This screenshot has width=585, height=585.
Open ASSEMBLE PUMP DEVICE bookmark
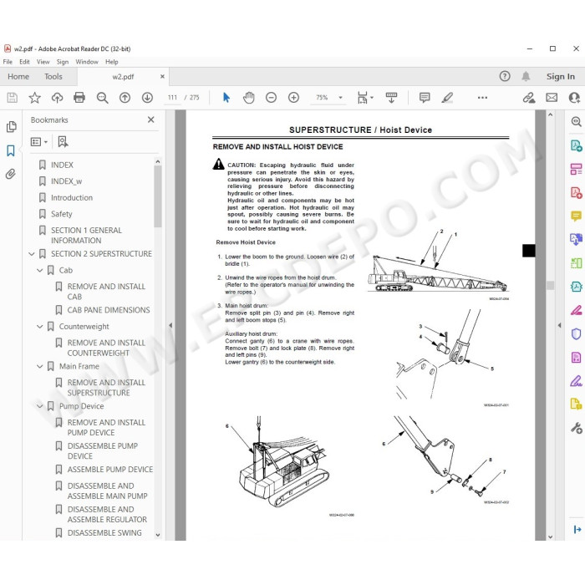[x=110, y=470]
